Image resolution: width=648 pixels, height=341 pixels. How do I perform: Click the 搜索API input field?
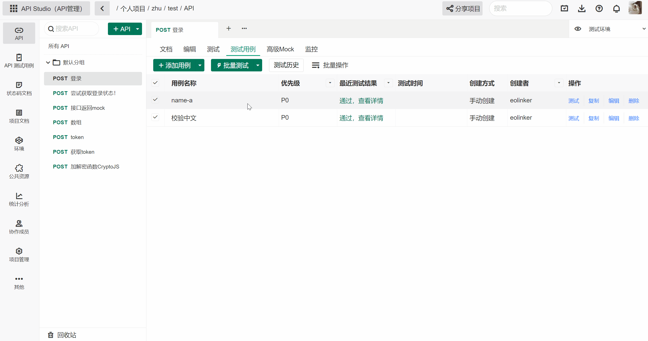[x=74, y=29]
